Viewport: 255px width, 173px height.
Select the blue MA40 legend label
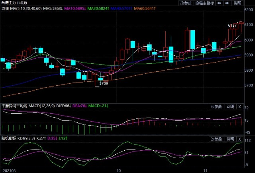[120, 8]
